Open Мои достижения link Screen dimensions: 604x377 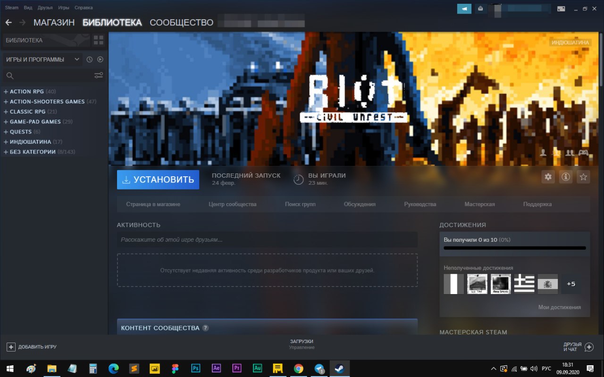coord(560,307)
